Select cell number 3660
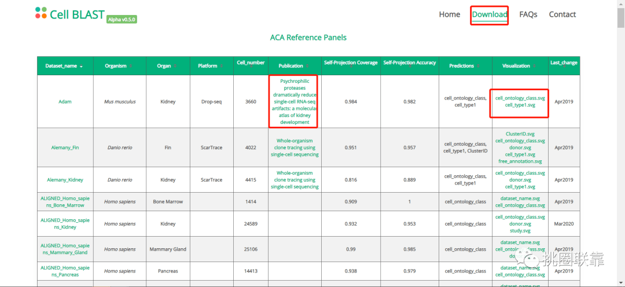This screenshot has width=625, height=287. click(x=251, y=102)
